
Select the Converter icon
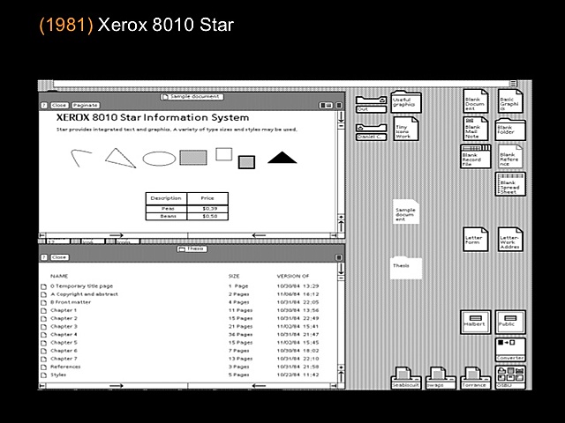click(510, 350)
